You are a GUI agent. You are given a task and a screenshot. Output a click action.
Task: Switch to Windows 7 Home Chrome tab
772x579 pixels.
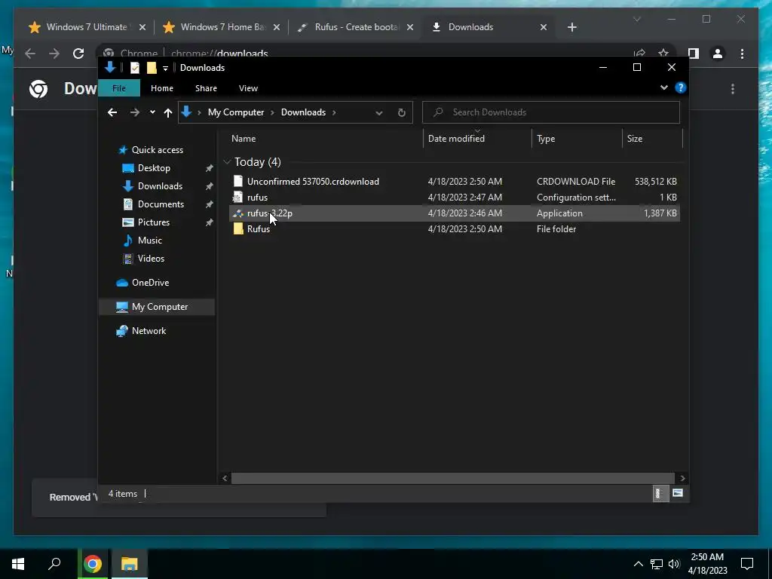[222, 27]
